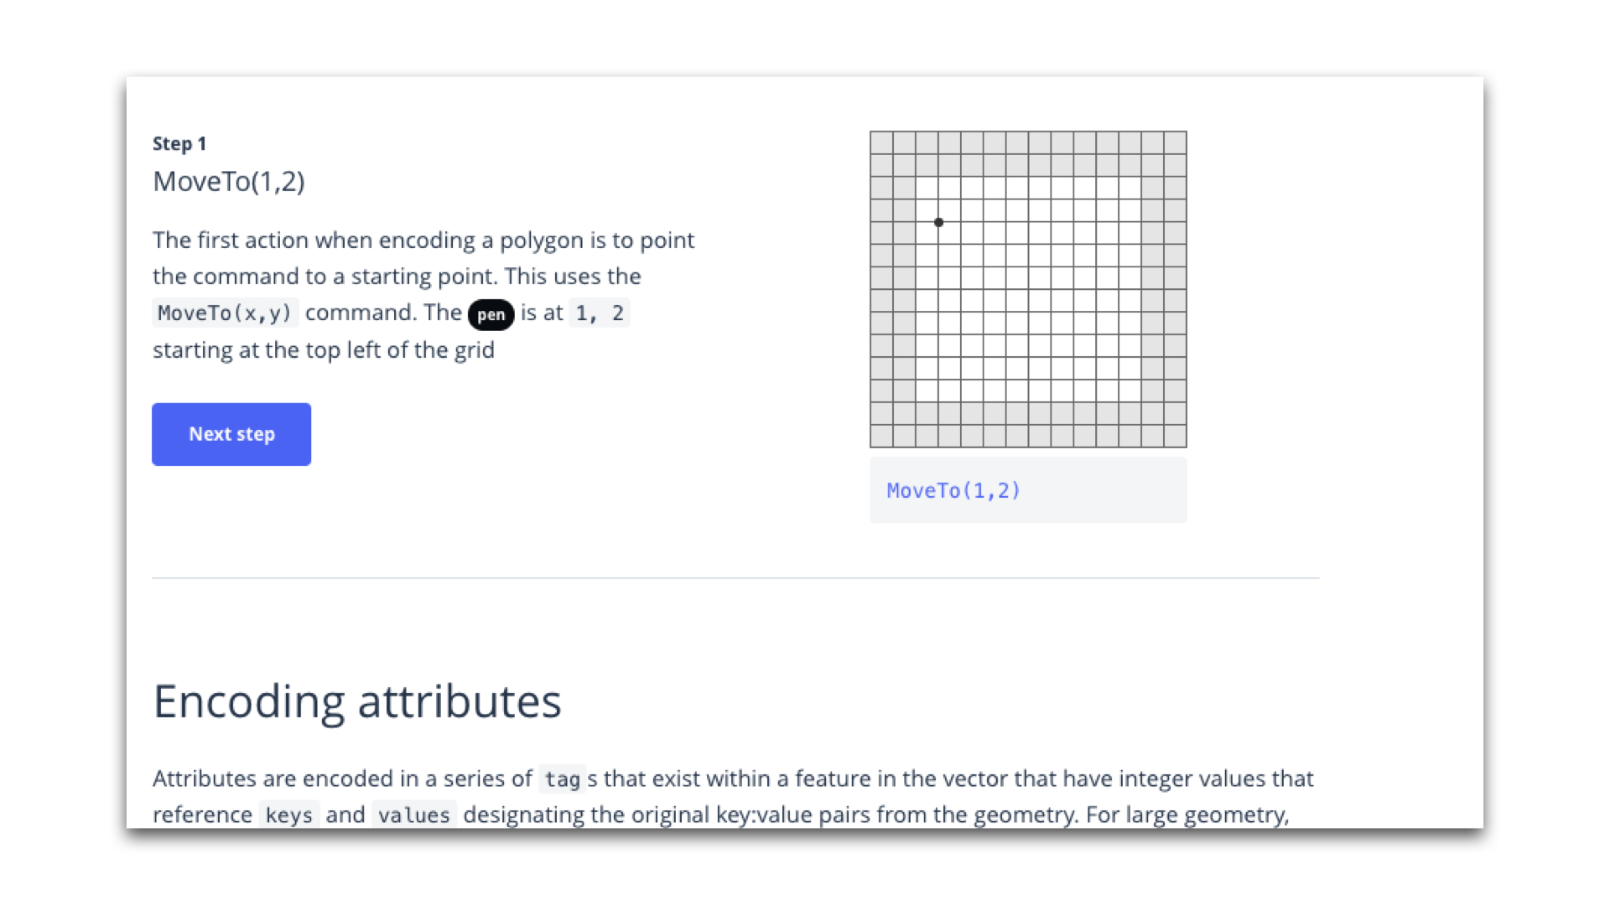The image size is (1610, 905).
Task: Expand the Step 1 section heading
Action: click(179, 143)
